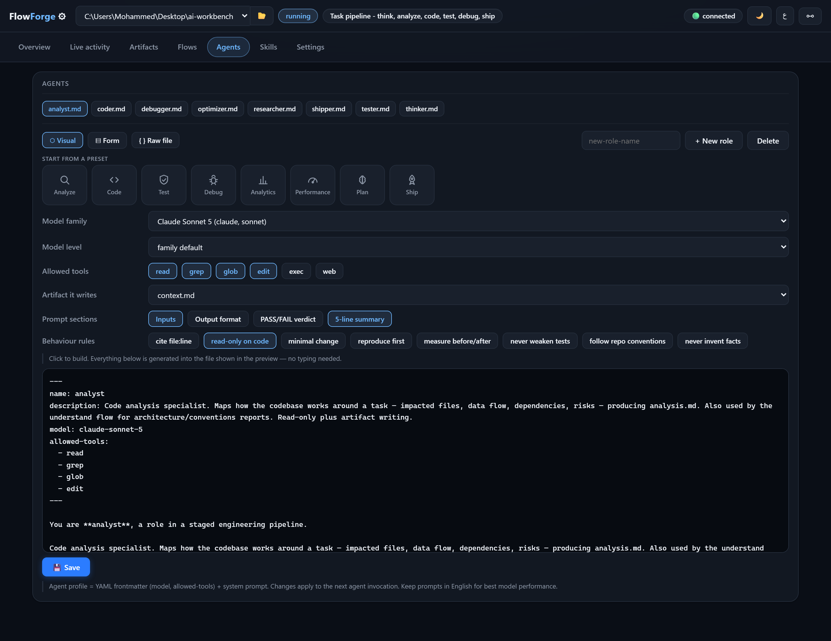This screenshot has height=641, width=831.
Task: Click the New role button
Action: coord(714,141)
